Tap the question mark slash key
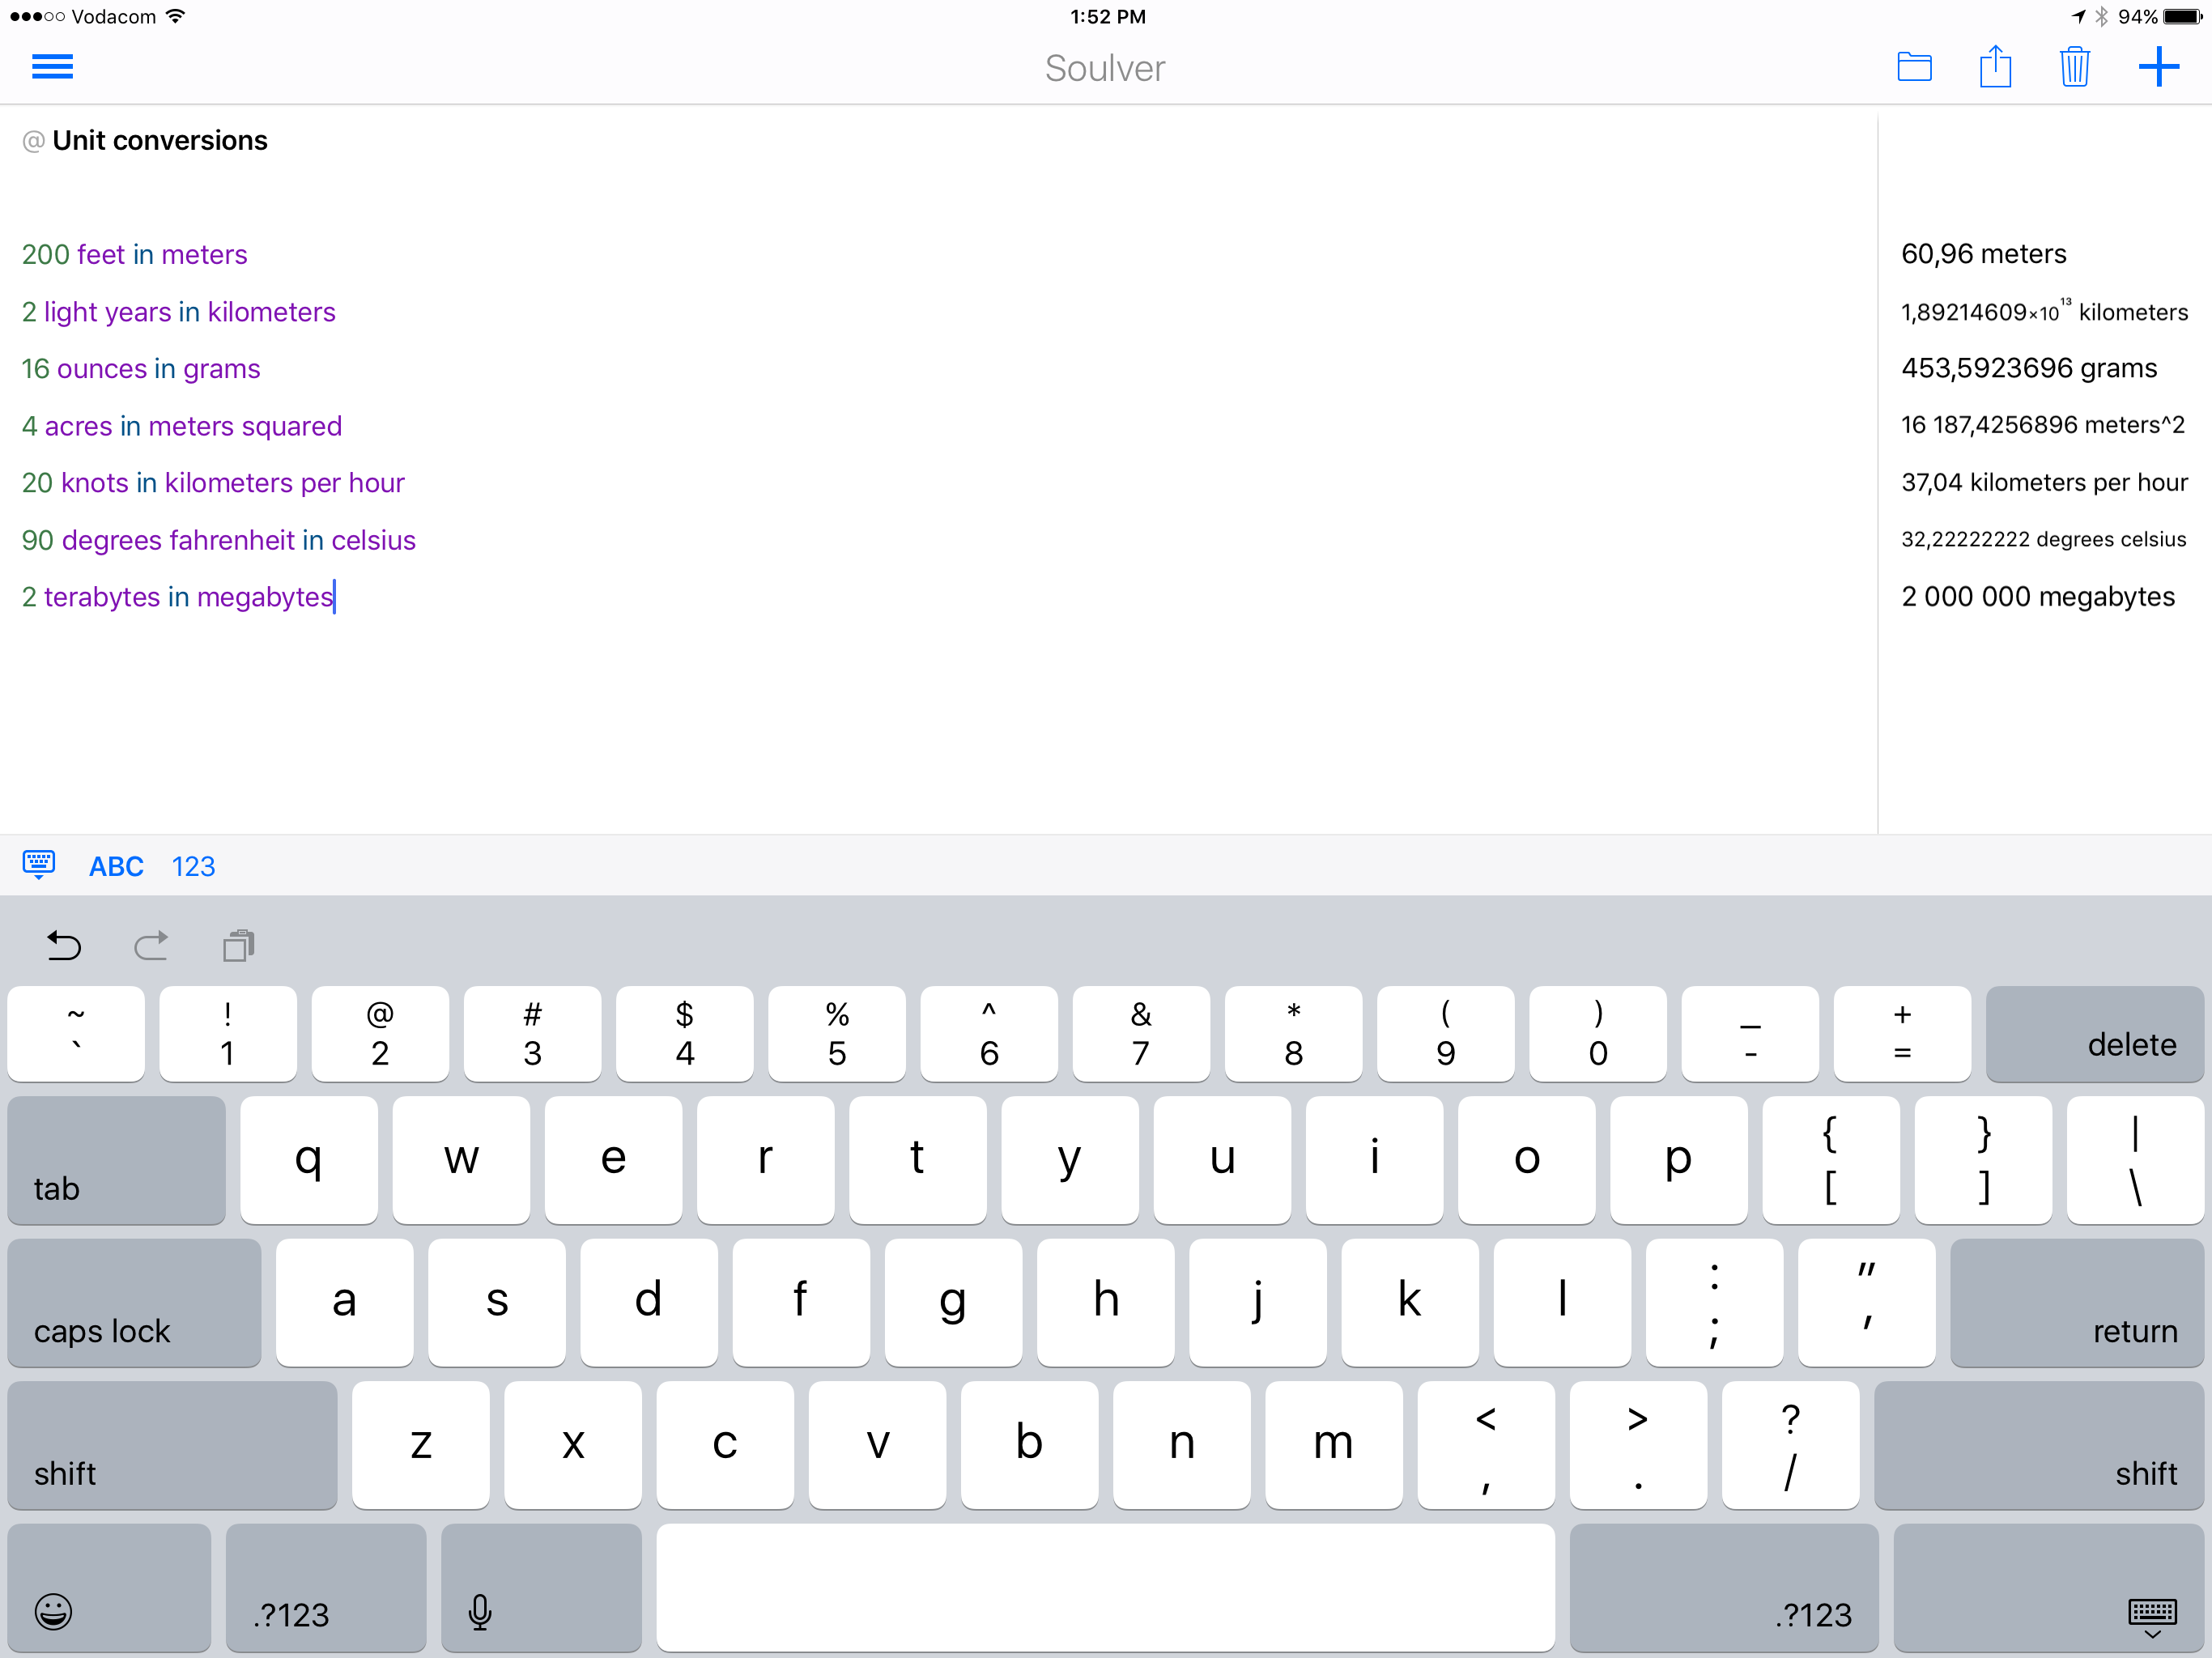The height and width of the screenshot is (1658, 2212). (1790, 1445)
